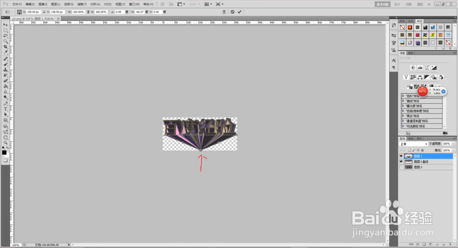
Task: Open the arrange documents dropdown
Action: click(x=208, y=4)
